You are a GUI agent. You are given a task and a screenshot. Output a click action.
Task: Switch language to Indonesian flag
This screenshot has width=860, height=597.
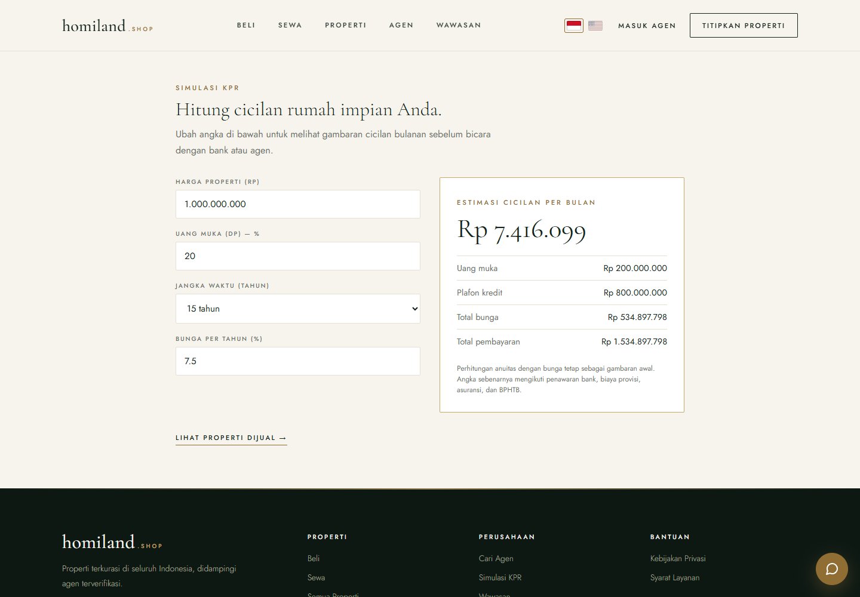[574, 26]
